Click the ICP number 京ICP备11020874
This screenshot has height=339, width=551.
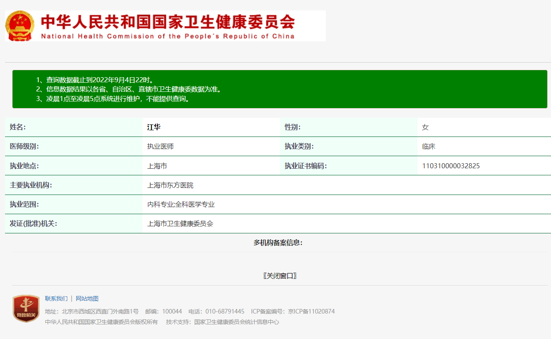[x=312, y=311]
